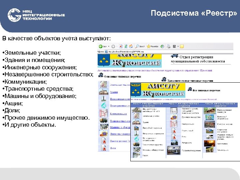Click slide title Подсистема «Реестр»
240x180 pixels.
tap(194, 13)
